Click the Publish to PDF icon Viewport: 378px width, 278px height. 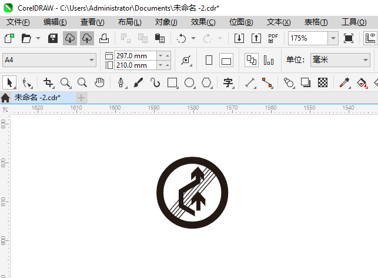273,38
